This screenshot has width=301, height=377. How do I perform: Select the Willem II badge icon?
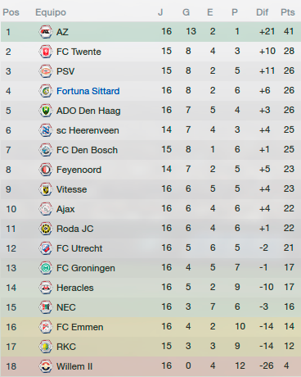coord(46,366)
